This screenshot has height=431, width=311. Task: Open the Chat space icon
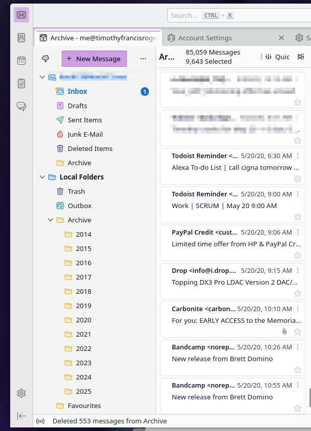[21, 106]
